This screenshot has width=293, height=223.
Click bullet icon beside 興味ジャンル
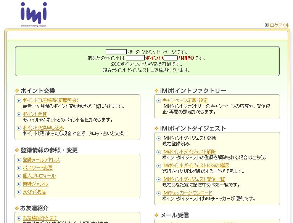pos(19,184)
